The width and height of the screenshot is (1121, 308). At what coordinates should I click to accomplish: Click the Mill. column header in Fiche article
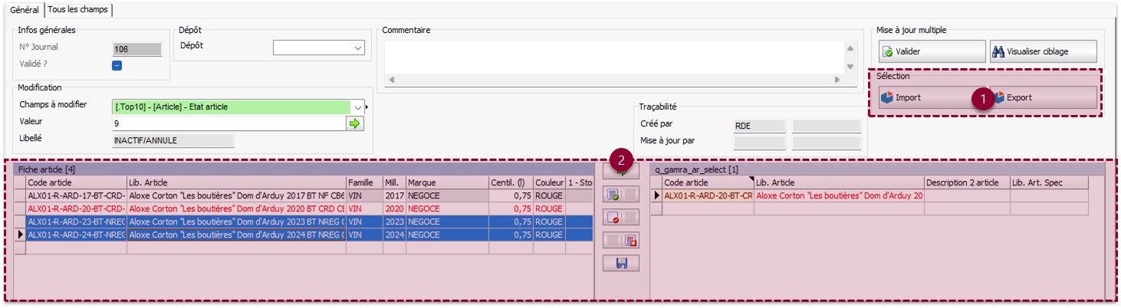(x=393, y=183)
